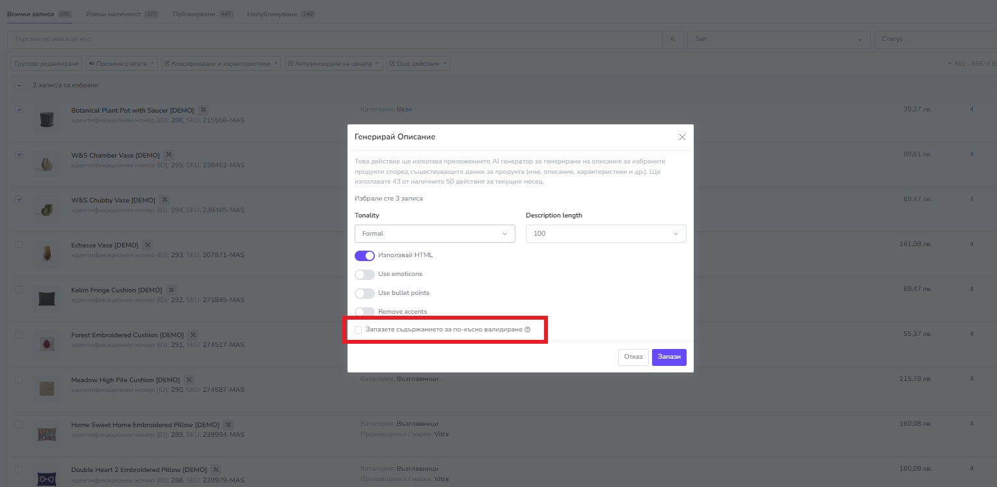Open Home Sweet Home Pillow thumbnail
This screenshot has width=997, height=487.
[46, 434]
